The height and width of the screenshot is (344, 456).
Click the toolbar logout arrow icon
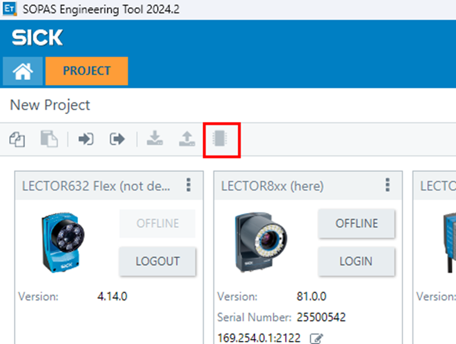(116, 140)
